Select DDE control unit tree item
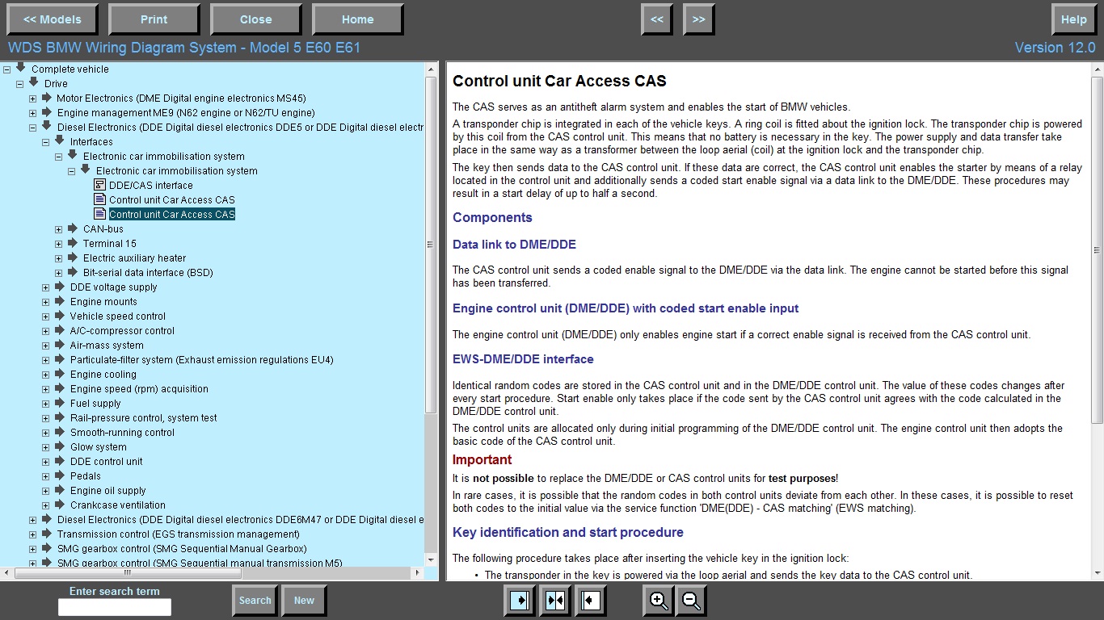Viewport: 1104px width, 620px height. click(106, 462)
